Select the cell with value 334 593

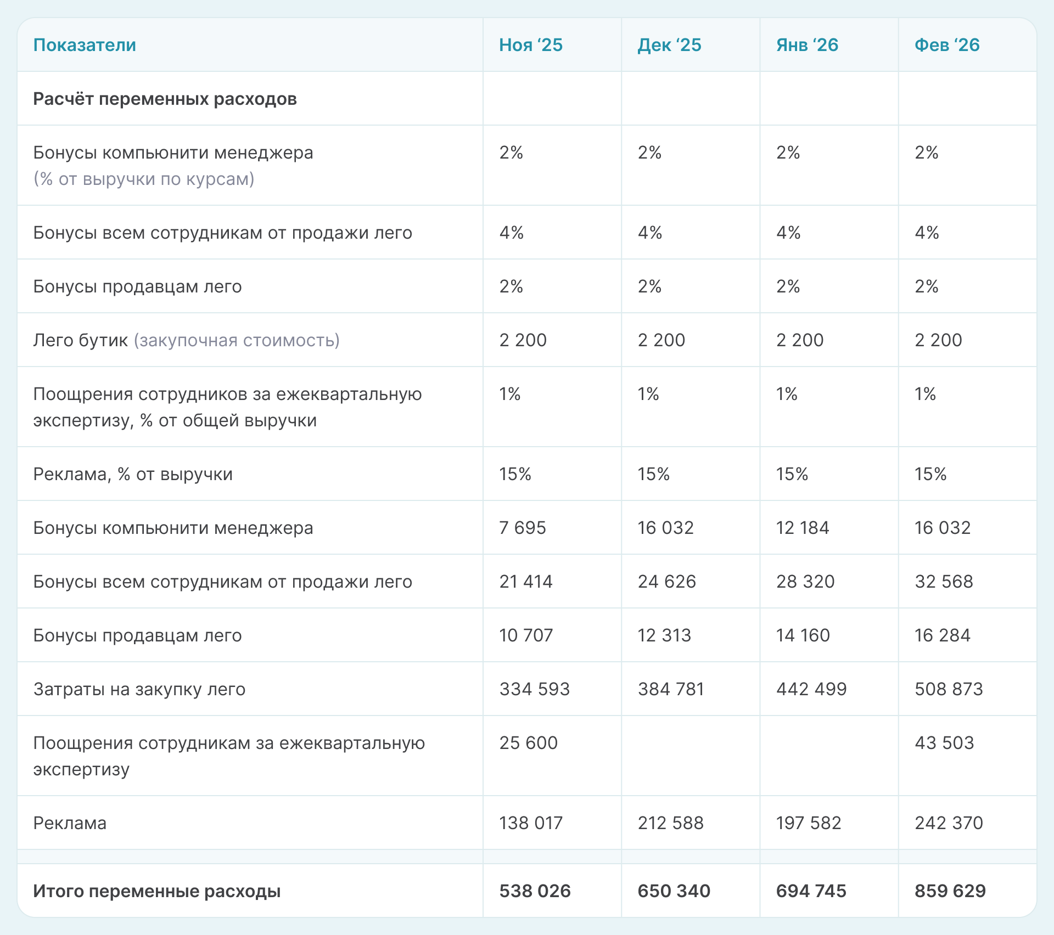pyautogui.click(x=534, y=689)
